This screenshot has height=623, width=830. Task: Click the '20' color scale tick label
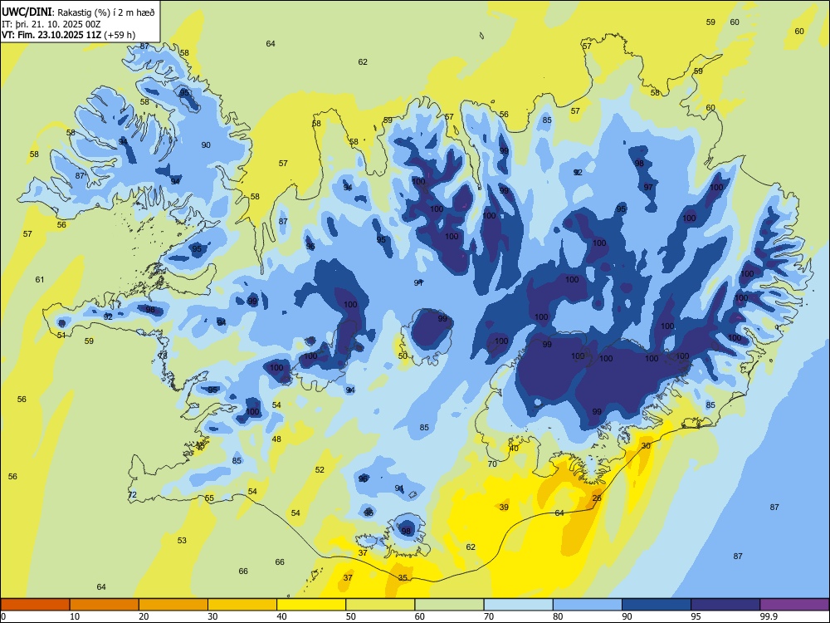[144, 616]
